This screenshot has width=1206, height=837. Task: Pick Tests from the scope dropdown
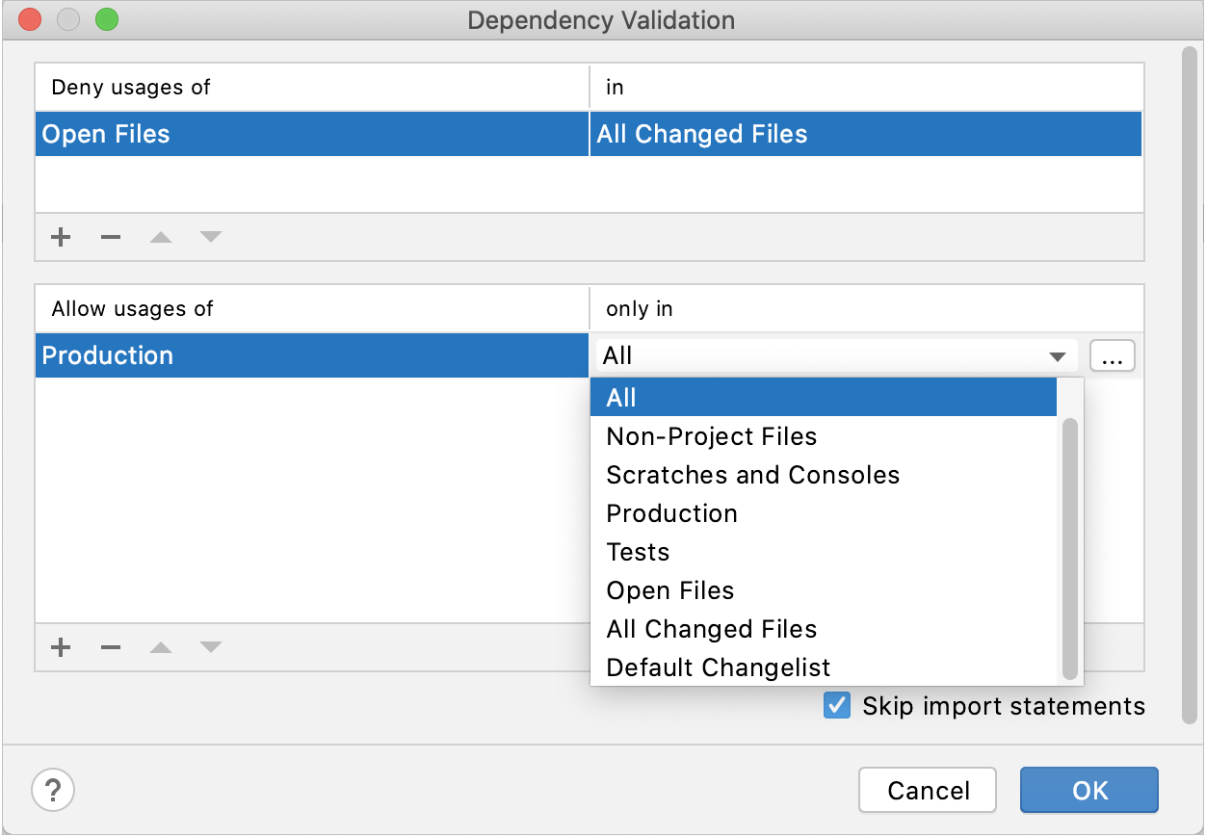[x=638, y=552]
